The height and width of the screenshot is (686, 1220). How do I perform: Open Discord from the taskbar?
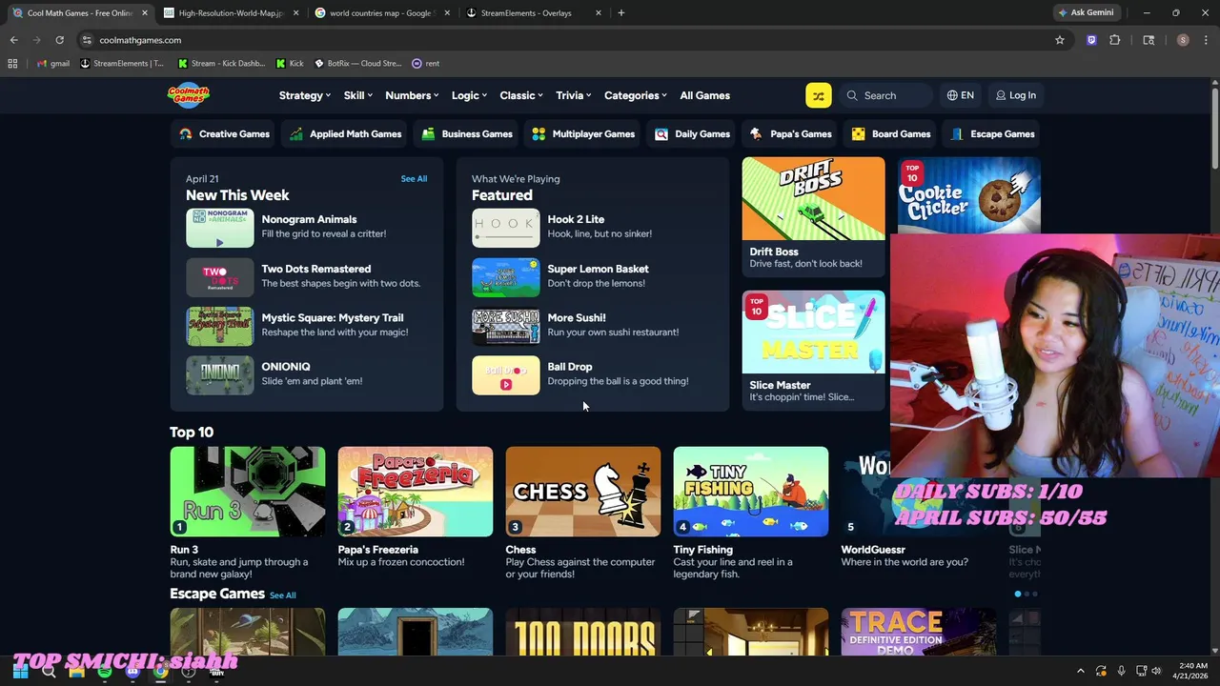132,671
